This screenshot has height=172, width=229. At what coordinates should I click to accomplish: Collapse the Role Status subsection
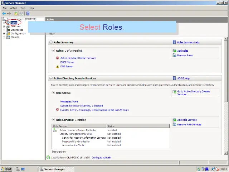(x=53, y=93)
